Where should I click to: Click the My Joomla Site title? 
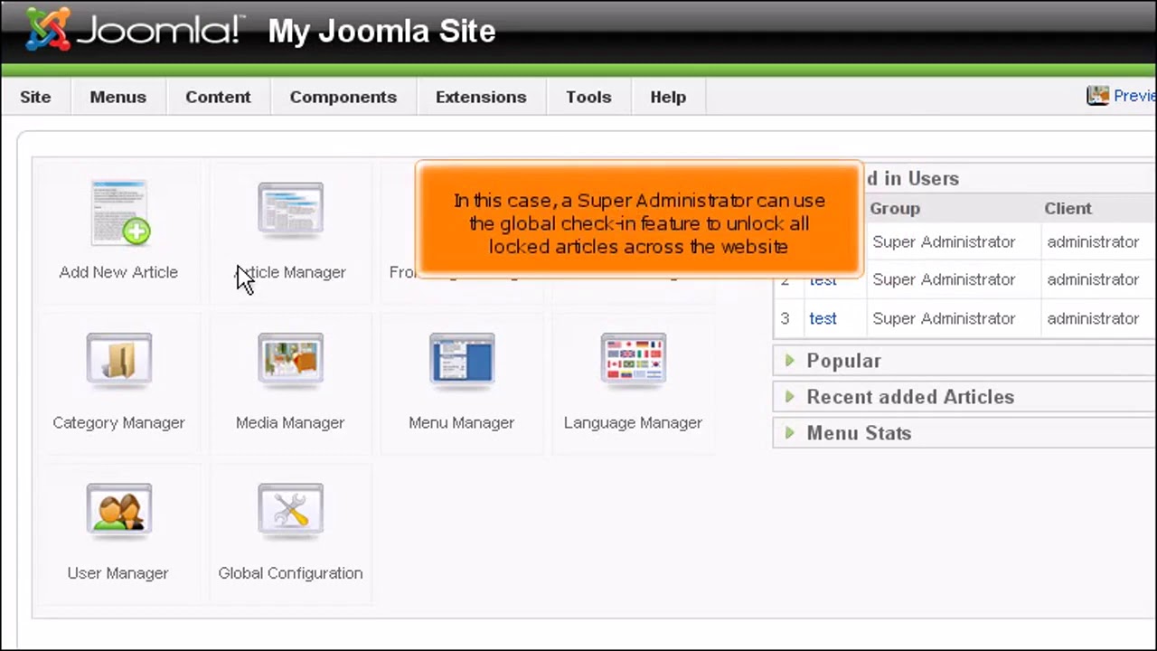coord(381,31)
